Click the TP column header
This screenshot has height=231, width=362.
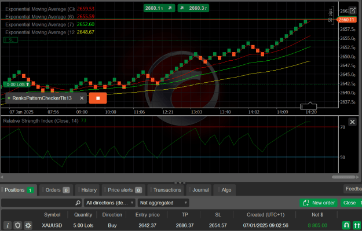(x=185, y=215)
